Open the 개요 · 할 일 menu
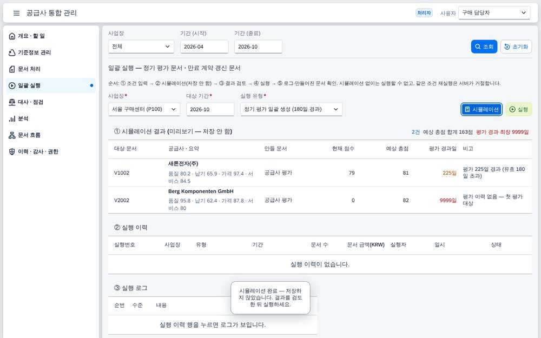Screen dimensions: 541x338 (51, 36)
